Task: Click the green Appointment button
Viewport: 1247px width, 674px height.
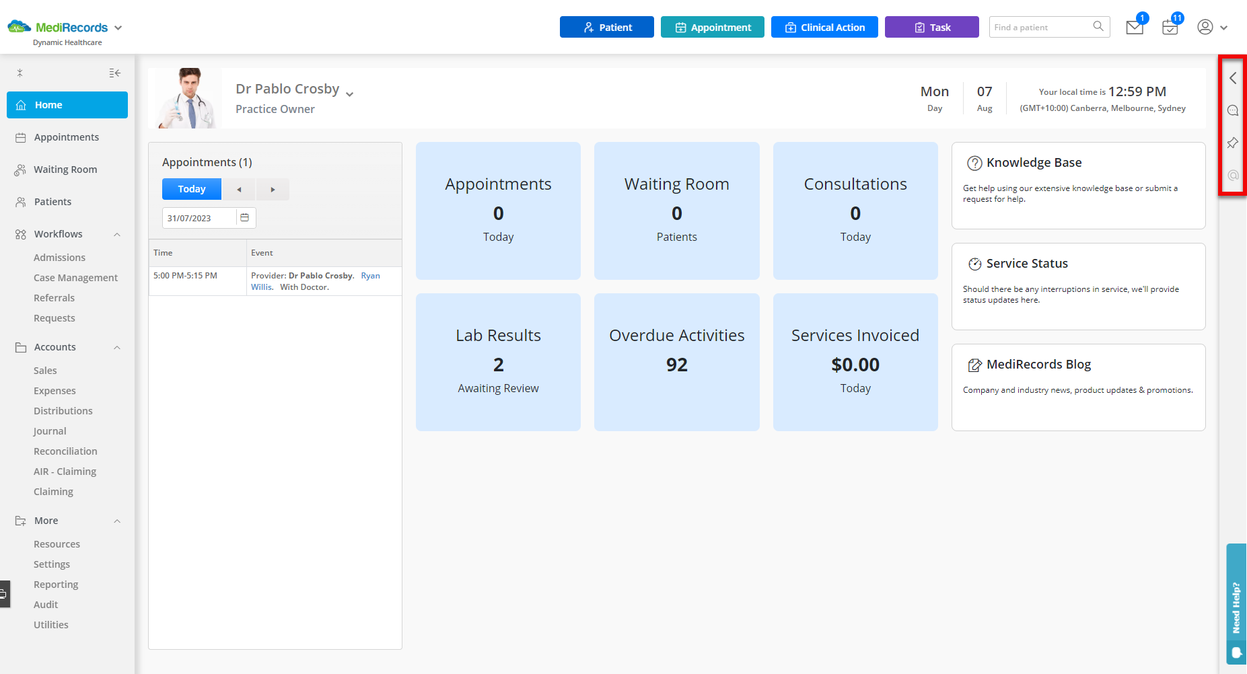Action: tap(713, 27)
